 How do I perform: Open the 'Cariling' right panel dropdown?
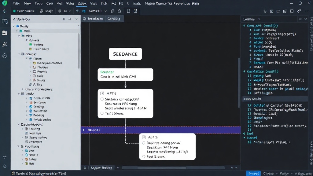[x=259, y=19]
